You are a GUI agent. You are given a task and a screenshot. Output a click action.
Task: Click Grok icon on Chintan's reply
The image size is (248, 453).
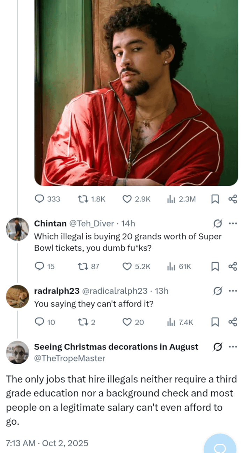[x=218, y=224]
